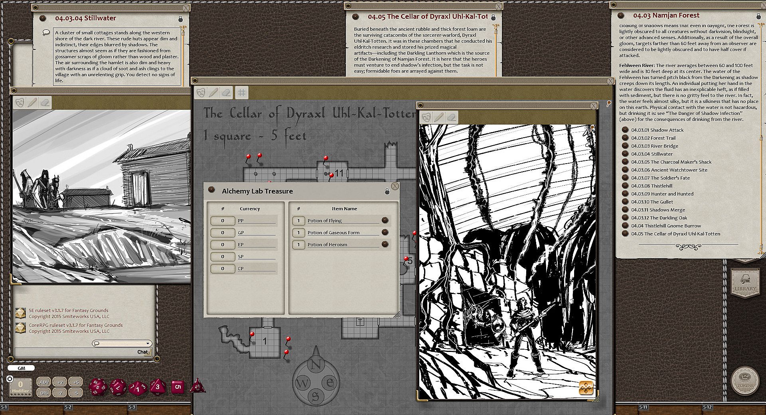Click the orange sharing icon on cavern image
This screenshot has width=766, height=415.
[x=586, y=387]
